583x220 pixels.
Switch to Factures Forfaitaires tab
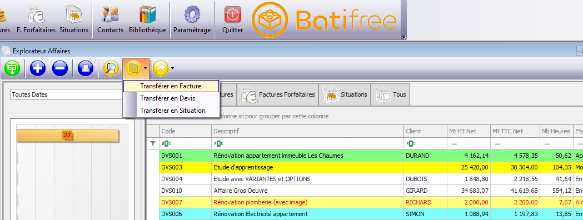coord(278,95)
